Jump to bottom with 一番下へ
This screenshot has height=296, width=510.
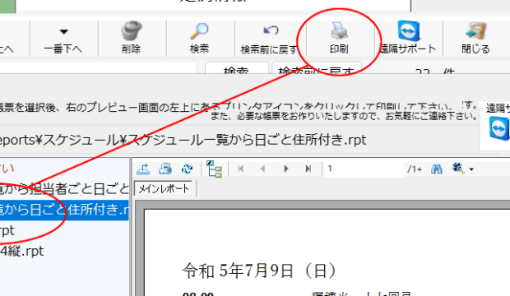pos(63,39)
